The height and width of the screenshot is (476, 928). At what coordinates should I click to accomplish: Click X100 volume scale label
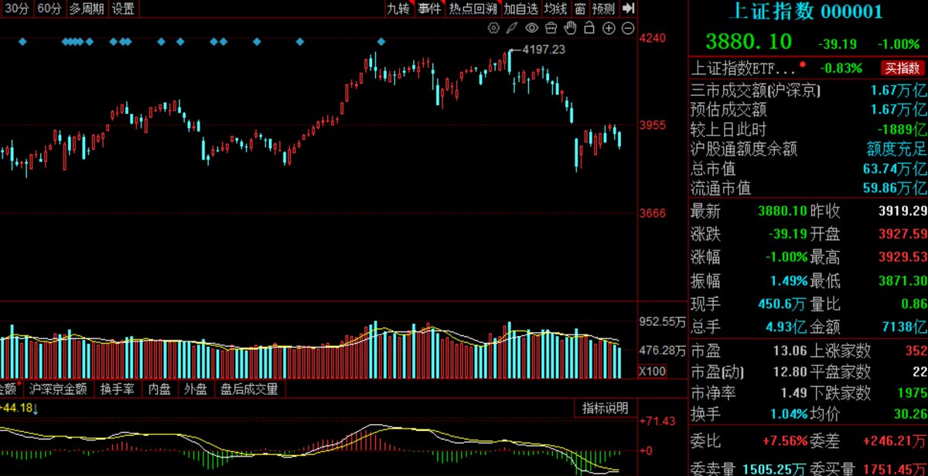[x=652, y=372]
